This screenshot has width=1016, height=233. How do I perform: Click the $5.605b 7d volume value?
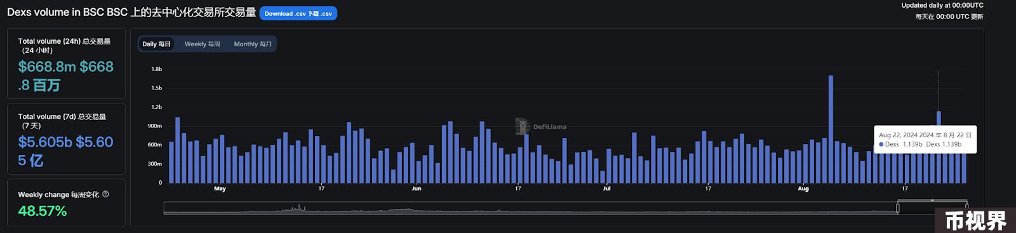tap(65, 151)
